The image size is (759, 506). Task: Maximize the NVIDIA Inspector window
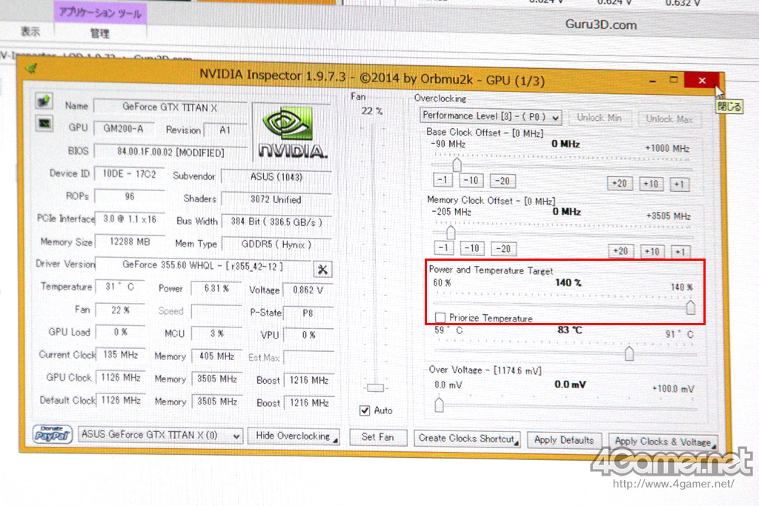pyautogui.click(x=673, y=80)
